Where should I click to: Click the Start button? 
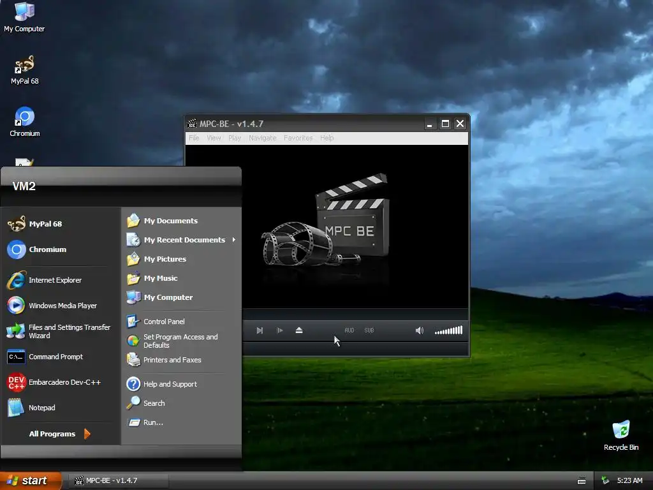31,480
